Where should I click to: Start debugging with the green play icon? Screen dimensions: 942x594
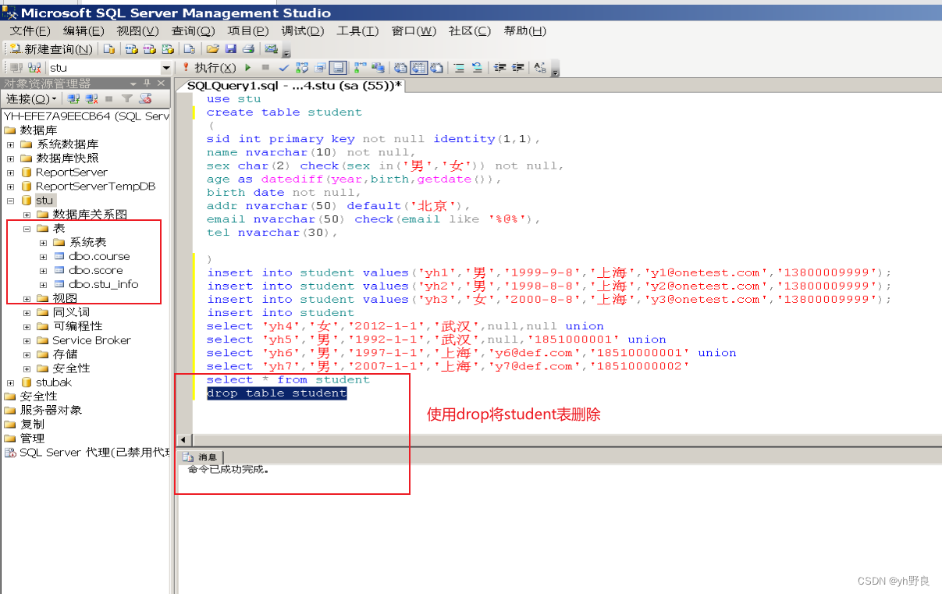(248, 68)
